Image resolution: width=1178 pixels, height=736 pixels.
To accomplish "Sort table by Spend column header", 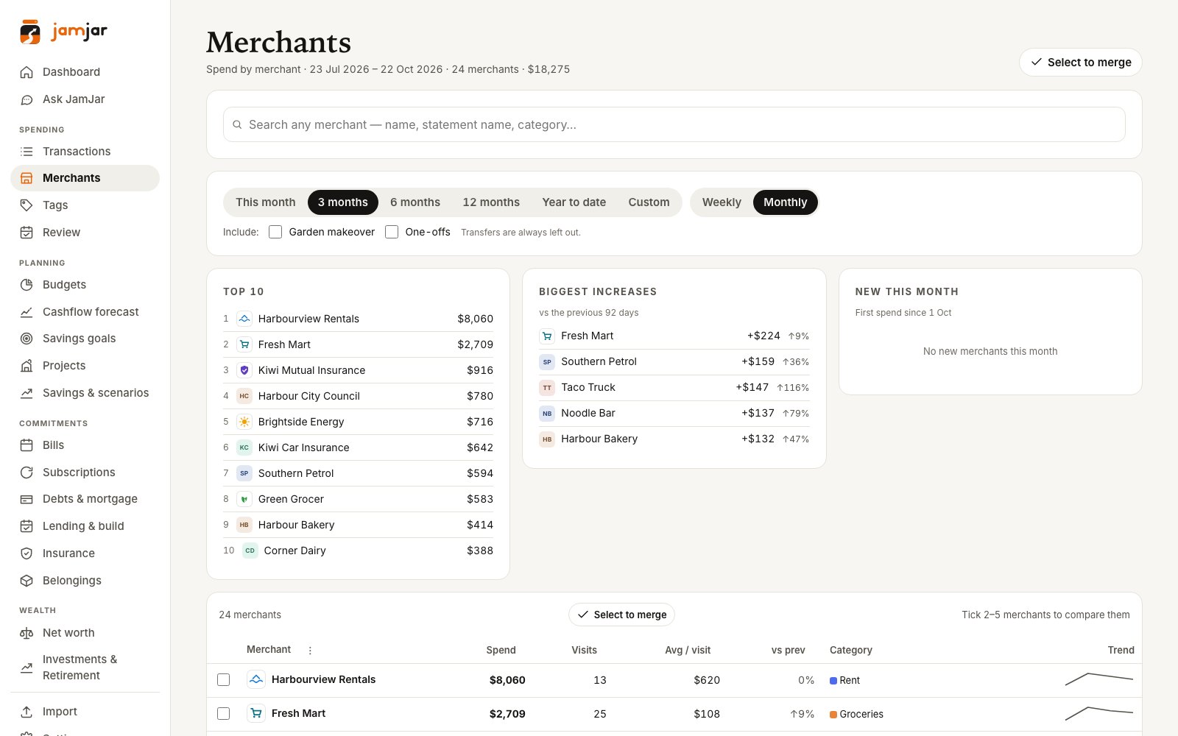I will [501, 650].
